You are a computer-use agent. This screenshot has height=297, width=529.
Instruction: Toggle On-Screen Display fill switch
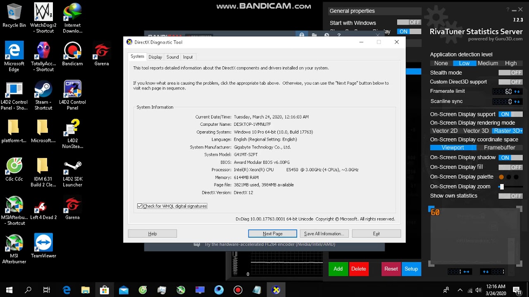[x=510, y=167]
